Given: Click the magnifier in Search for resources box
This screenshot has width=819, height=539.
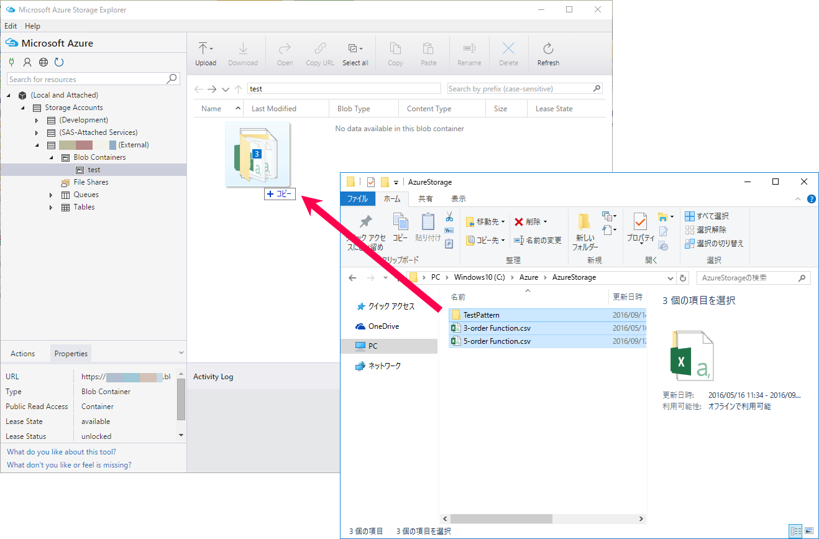Looking at the screenshot, I should click(172, 79).
